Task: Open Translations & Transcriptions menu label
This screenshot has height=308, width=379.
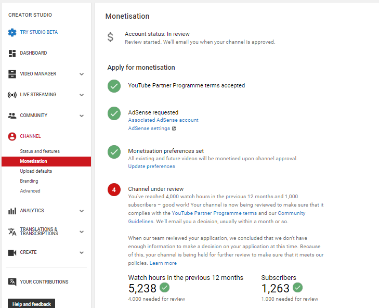Action: click(x=39, y=232)
